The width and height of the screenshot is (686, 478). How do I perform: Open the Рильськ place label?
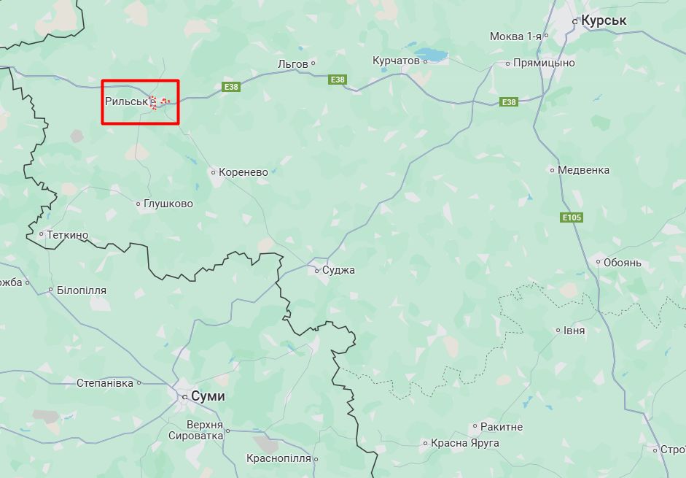coord(126,101)
